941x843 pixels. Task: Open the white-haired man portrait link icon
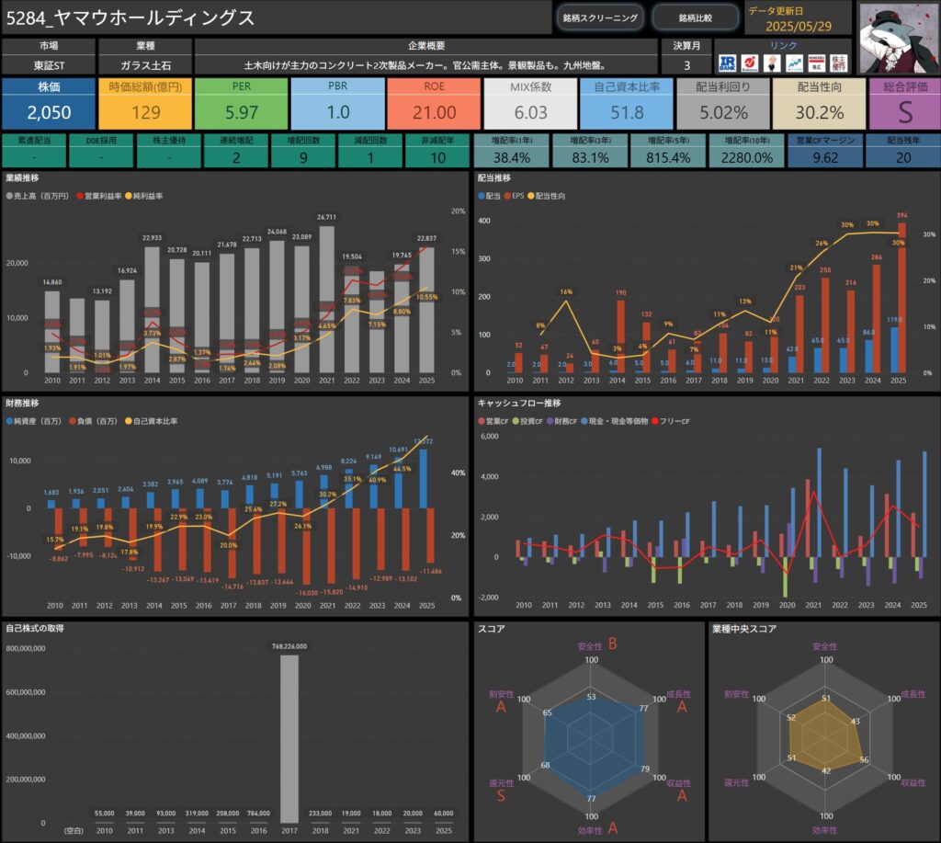(772, 63)
